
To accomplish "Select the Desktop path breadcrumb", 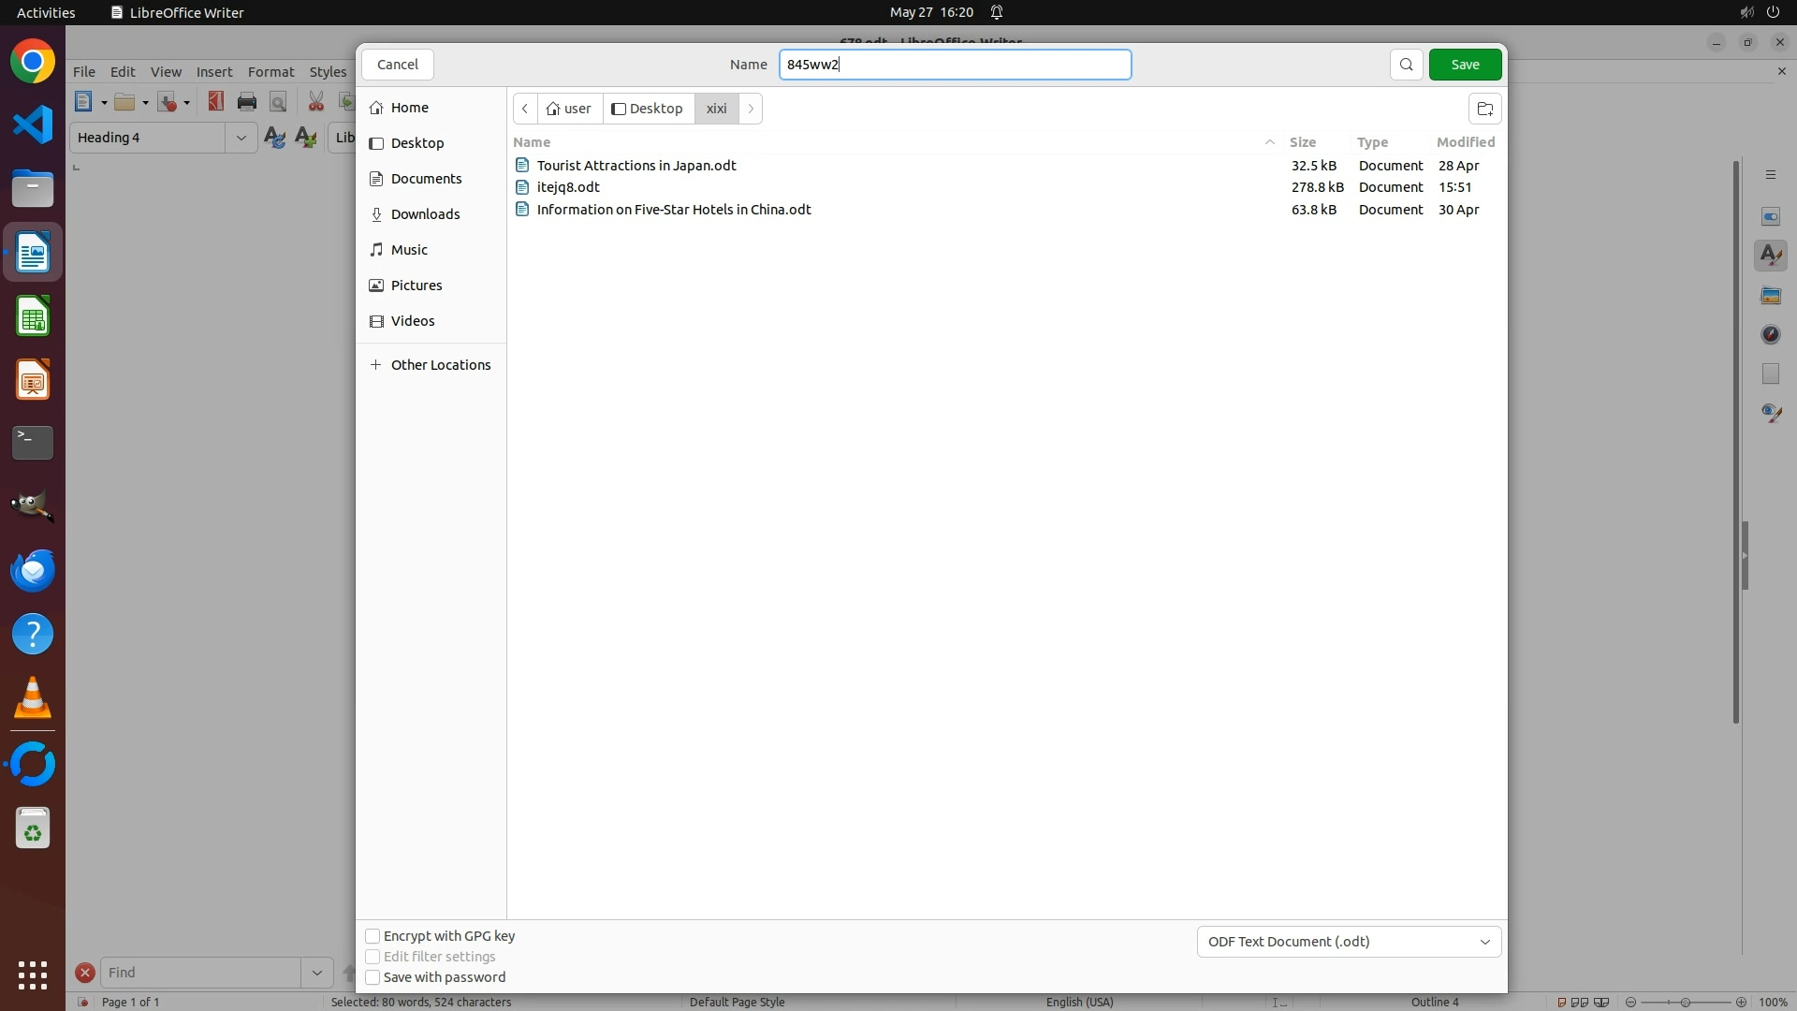I will (648, 109).
